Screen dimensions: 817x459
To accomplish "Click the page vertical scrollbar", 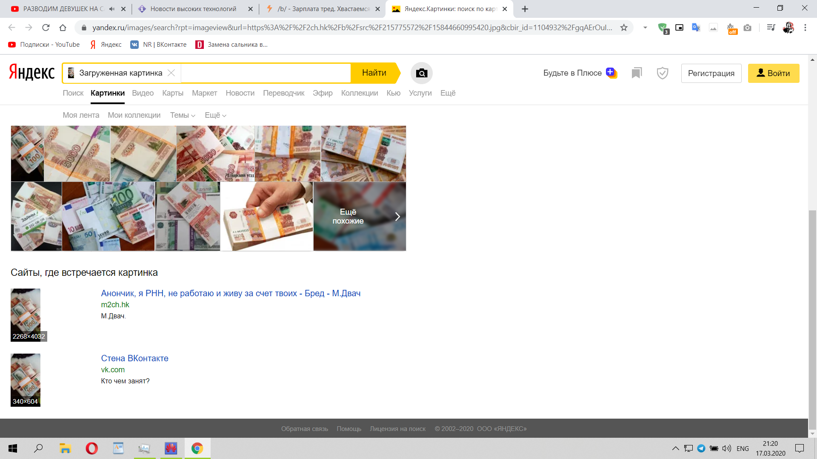I will click(x=812, y=319).
